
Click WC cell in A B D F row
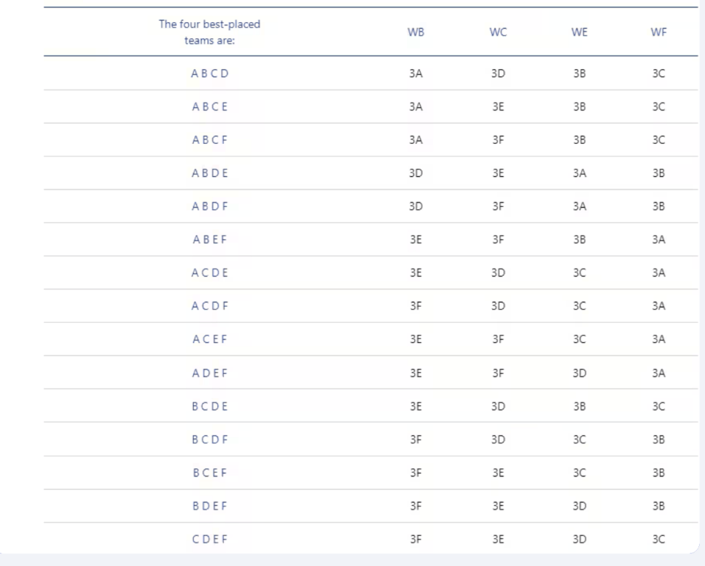tap(498, 206)
